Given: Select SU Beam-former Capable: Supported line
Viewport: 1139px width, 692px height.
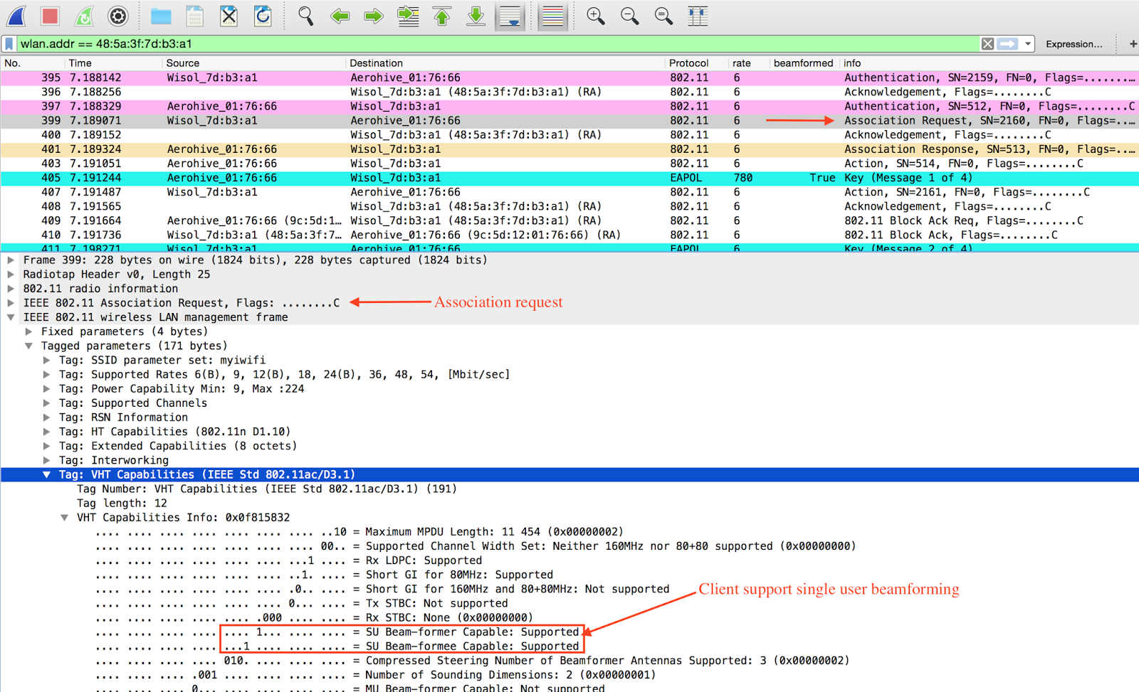Looking at the screenshot, I should 569,632.
